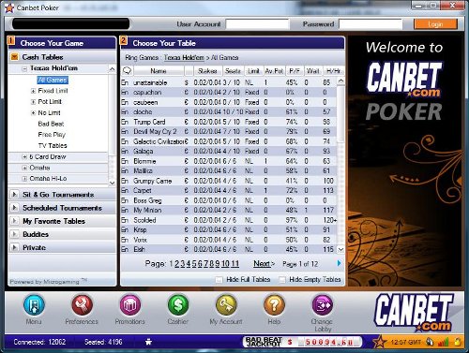469x353 pixels.
Task: Click the Change Lobby icon
Action: [x=323, y=305]
